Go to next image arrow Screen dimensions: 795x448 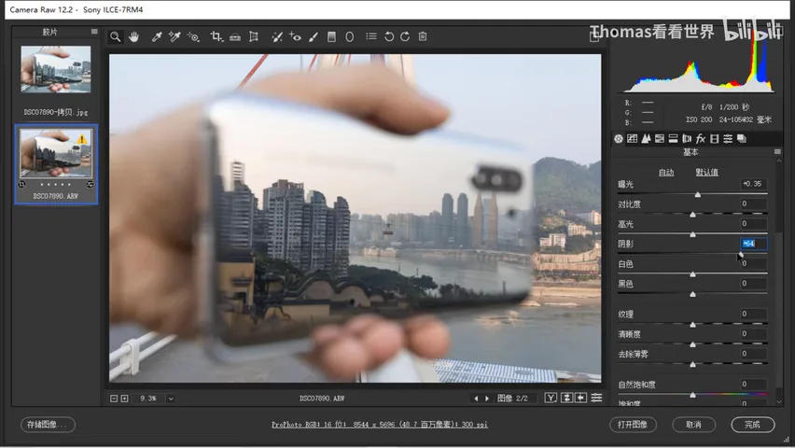point(487,399)
